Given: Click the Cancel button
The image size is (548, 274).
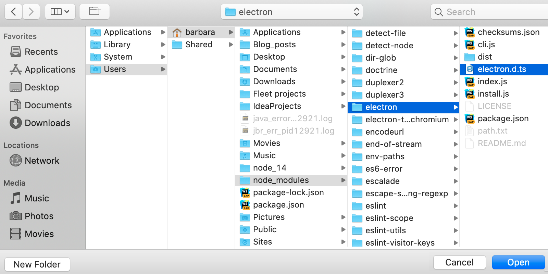Looking at the screenshot, I should pyautogui.click(x=460, y=262).
